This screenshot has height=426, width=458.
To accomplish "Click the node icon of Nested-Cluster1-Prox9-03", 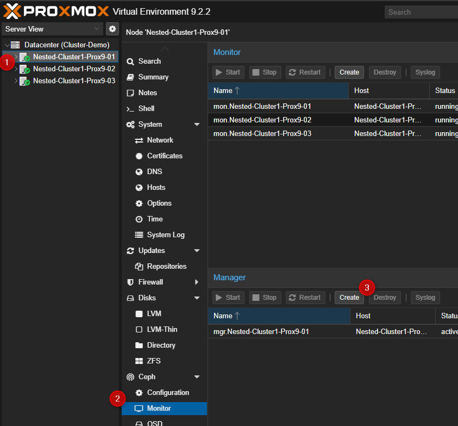I will click(24, 81).
